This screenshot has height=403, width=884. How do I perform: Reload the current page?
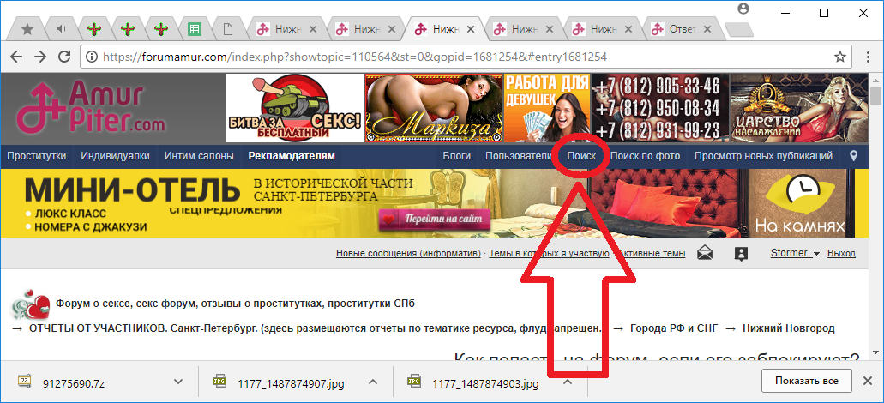[64, 57]
